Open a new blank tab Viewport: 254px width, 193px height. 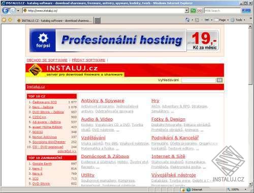point(98,21)
